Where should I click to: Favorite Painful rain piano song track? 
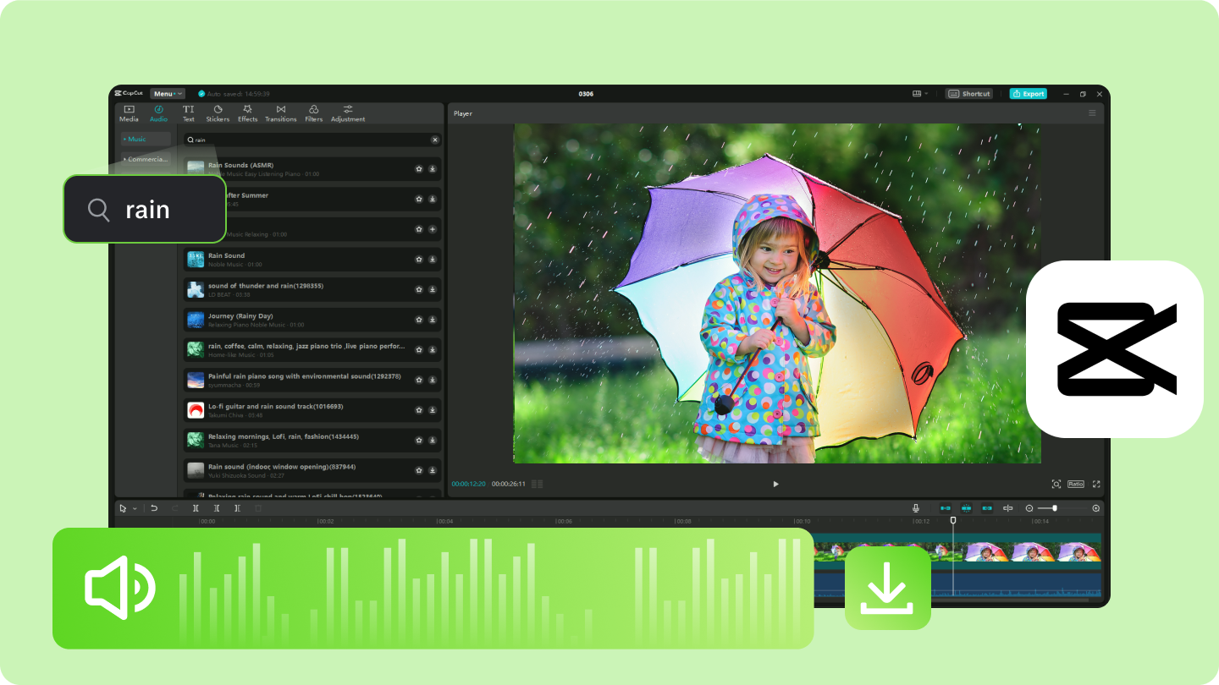[418, 380]
